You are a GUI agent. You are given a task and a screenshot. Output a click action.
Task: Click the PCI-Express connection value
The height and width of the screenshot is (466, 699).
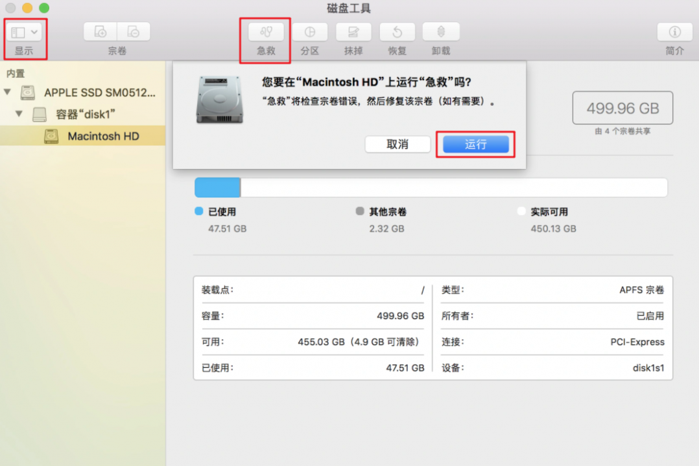(x=637, y=342)
